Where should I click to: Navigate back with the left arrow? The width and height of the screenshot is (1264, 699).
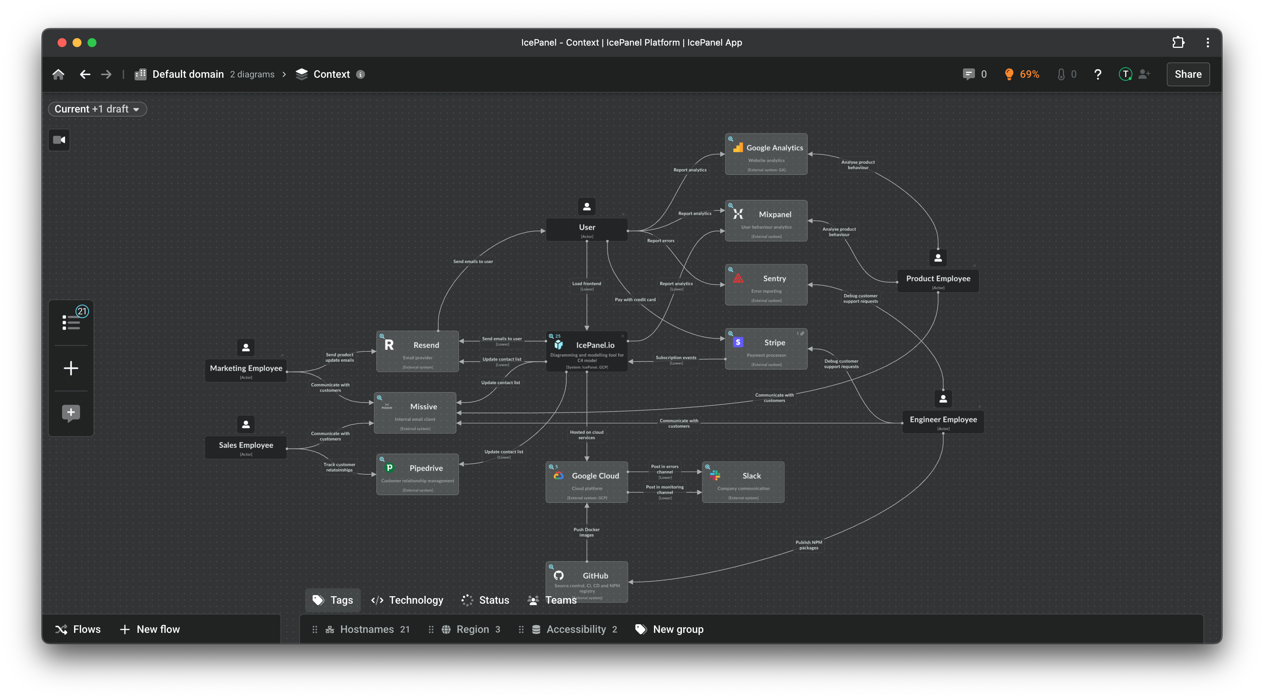click(85, 74)
